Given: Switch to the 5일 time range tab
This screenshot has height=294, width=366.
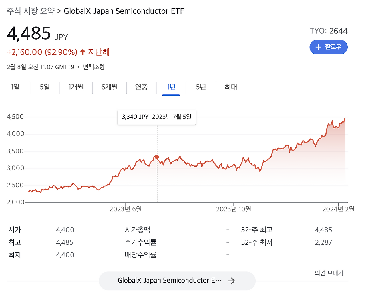Looking at the screenshot, I should click(45, 87).
